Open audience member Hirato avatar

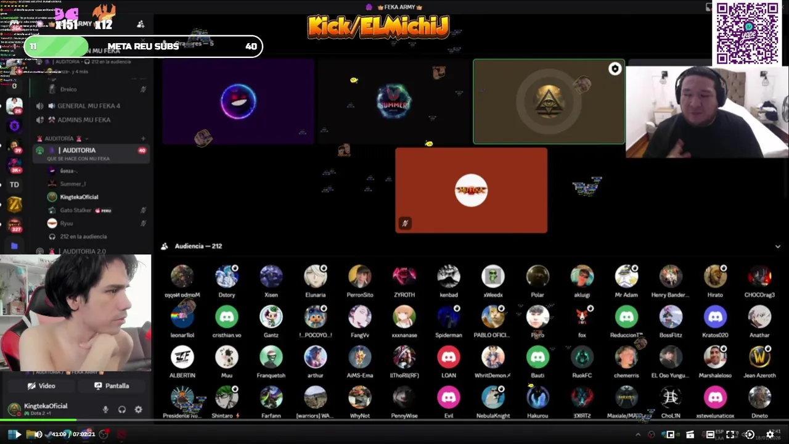(x=715, y=277)
